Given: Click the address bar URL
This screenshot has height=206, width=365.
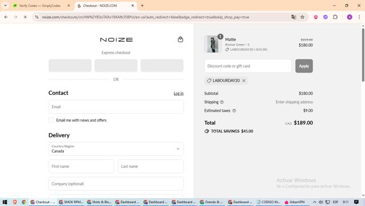Looking at the screenshot, I should tap(146, 17).
